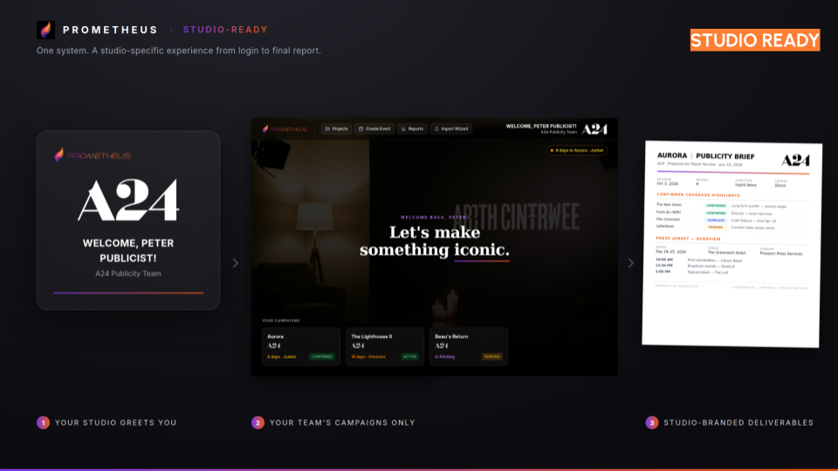The width and height of the screenshot is (838, 471).
Task: Click the PENDING badge on Beau's Return
Action: pos(492,356)
